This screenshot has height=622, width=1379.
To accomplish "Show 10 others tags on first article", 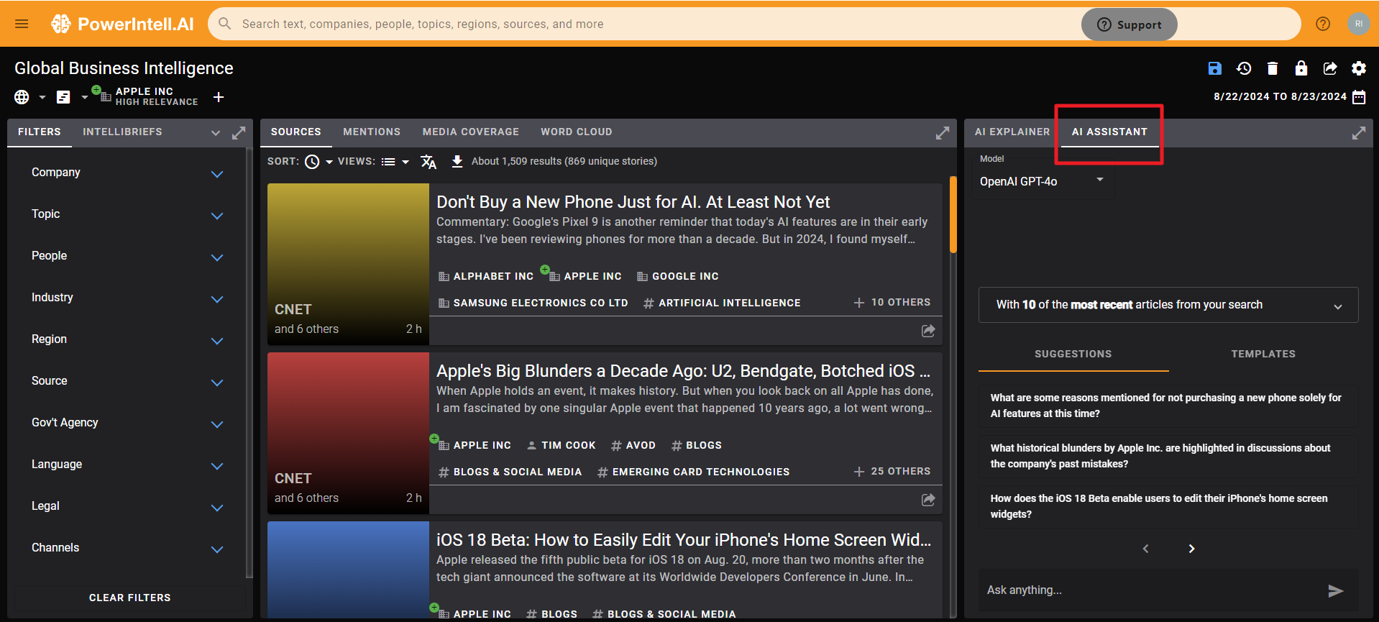I will pyautogui.click(x=892, y=303).
